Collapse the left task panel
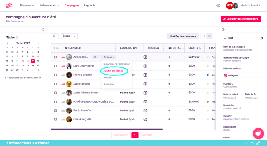The width and height of the screenshot is (267, 146). tap(43, 30)
